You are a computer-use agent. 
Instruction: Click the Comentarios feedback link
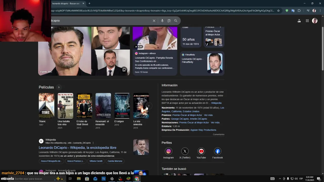pyautogui.click(x=218, y=134)
